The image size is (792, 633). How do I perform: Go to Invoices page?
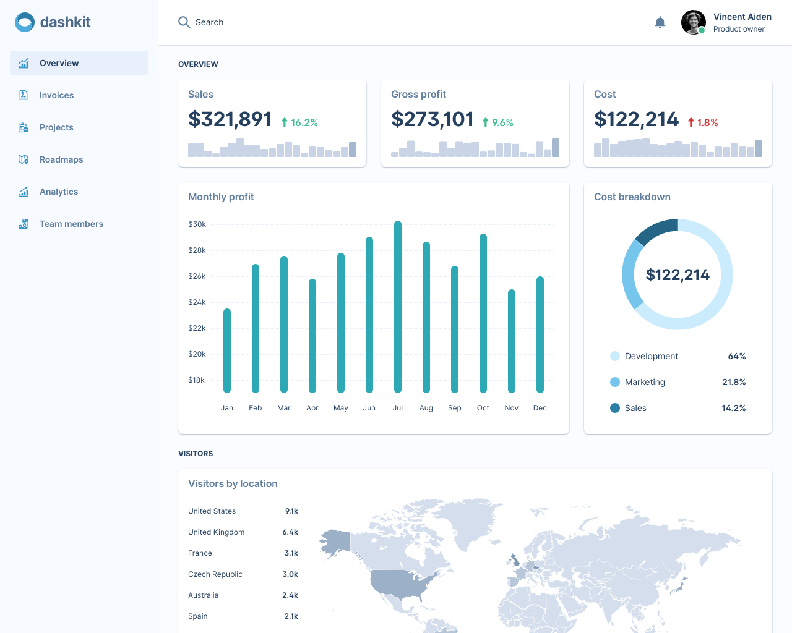[79, 95]
